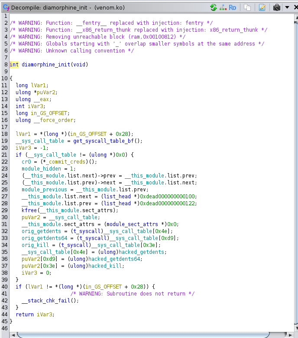This screenshot has height=338, width=298.
Task: Select hacked_getdents symbol on line 35
Action: point(141,252)
